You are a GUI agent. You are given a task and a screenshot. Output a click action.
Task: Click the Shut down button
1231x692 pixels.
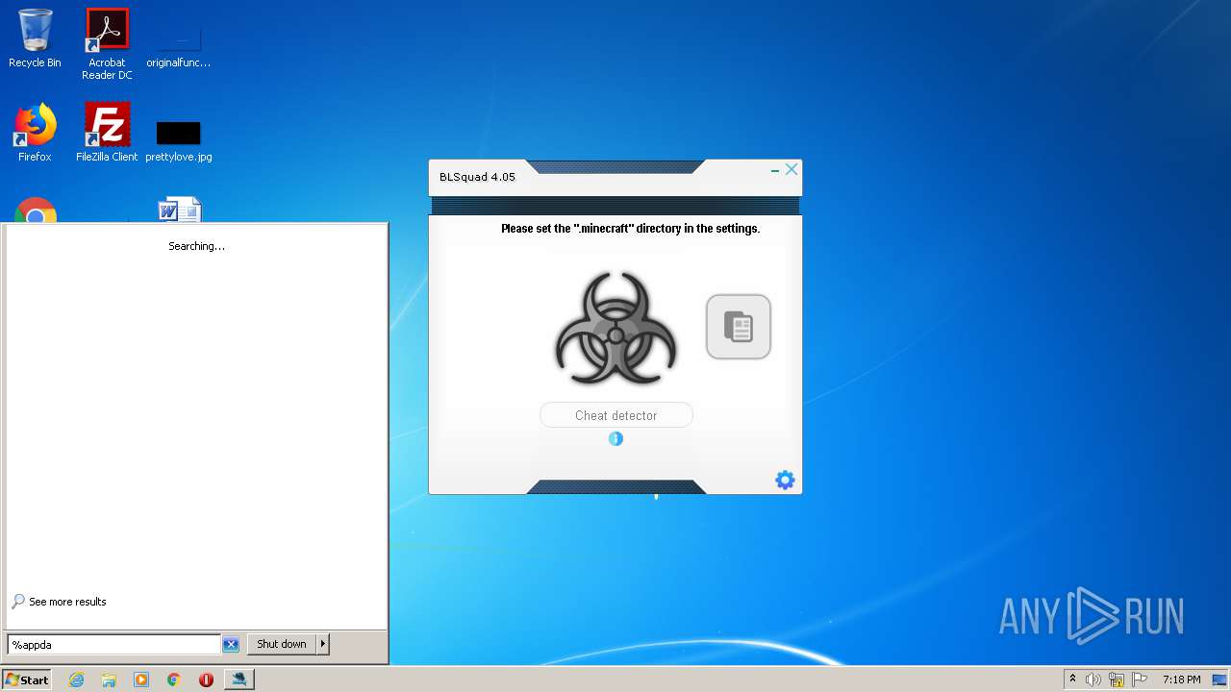(x=282, y=644)
